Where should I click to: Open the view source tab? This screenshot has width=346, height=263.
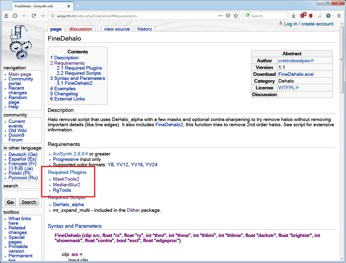click(117, 29)
